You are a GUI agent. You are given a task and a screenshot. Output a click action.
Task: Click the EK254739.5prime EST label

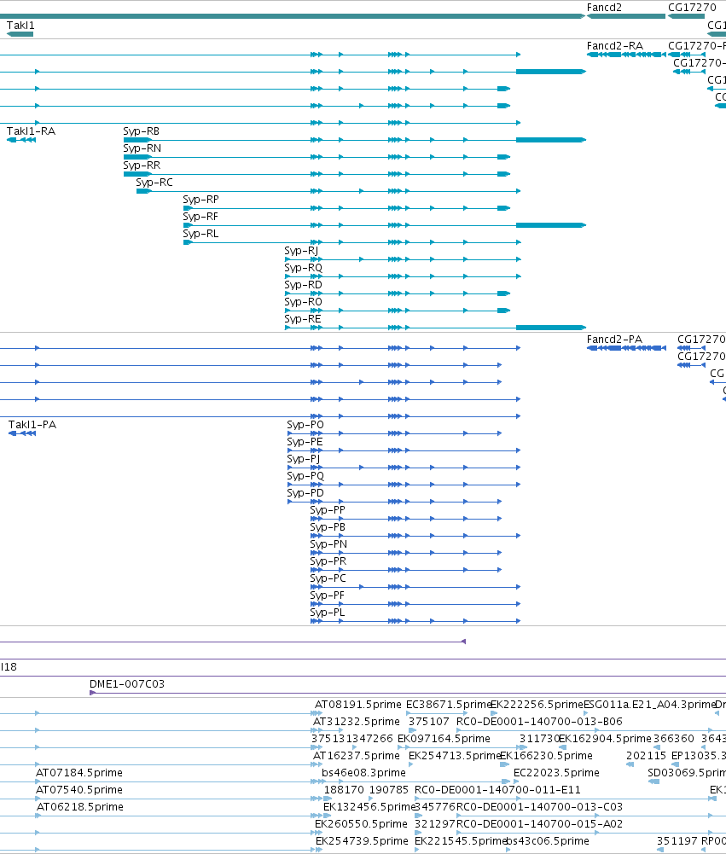coord(362,841)
